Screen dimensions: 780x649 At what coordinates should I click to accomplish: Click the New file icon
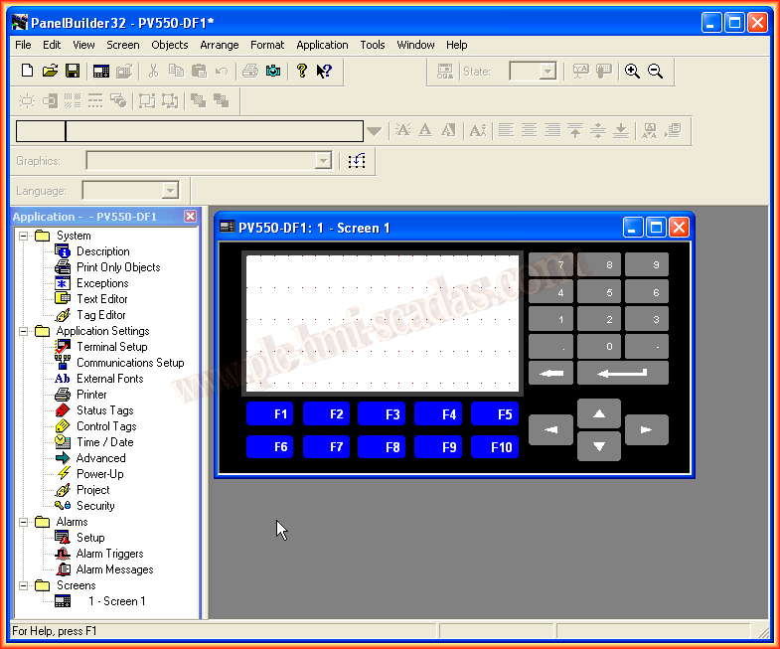[28, 72]
